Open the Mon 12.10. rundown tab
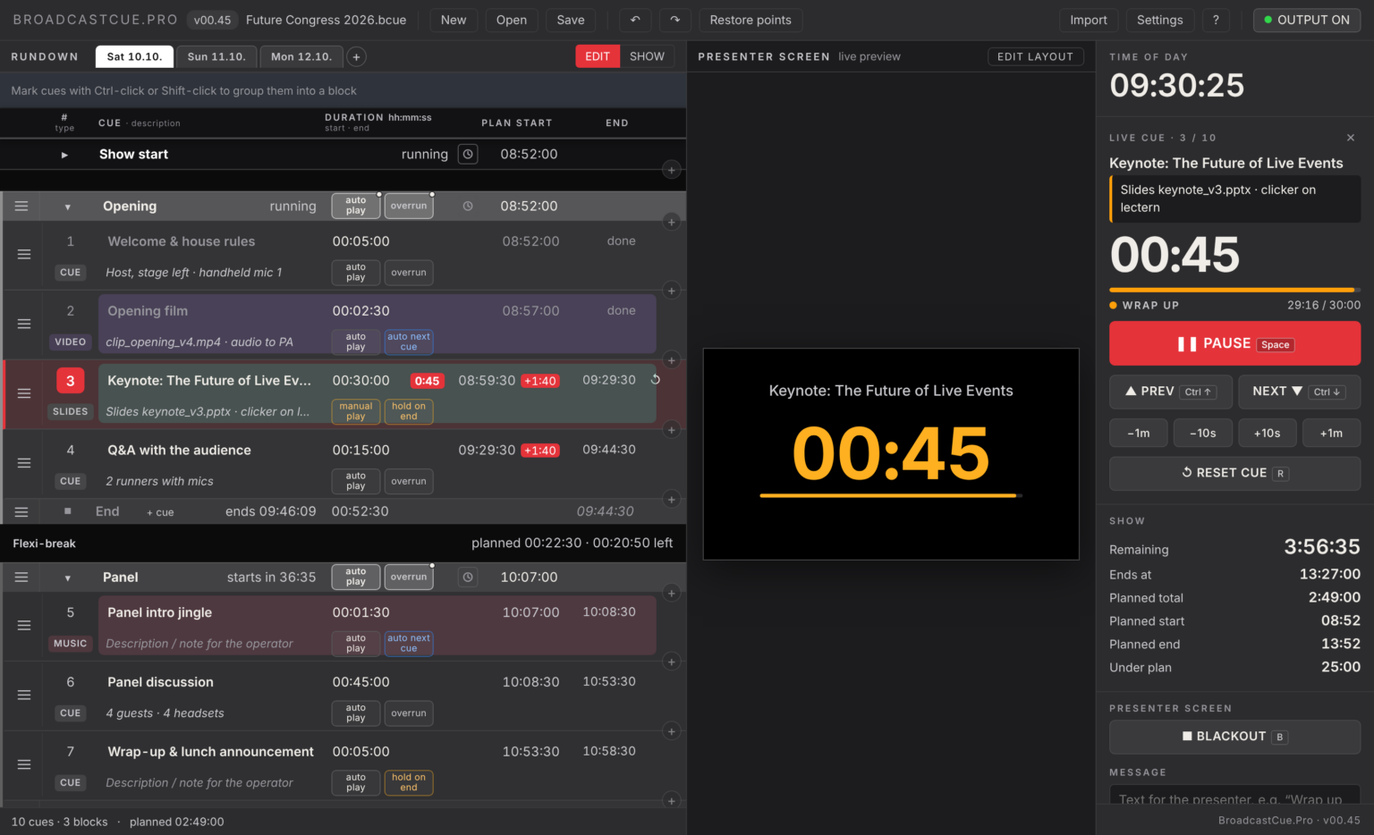The image size is (1374, 835). tap(301, 56)
